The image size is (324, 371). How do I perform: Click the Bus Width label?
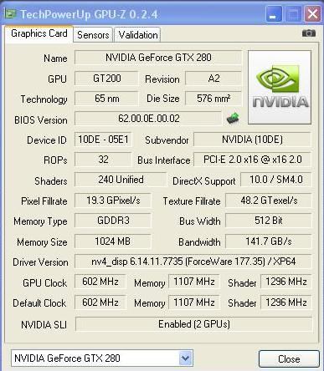pyautogui.click(x=200, y=221)
